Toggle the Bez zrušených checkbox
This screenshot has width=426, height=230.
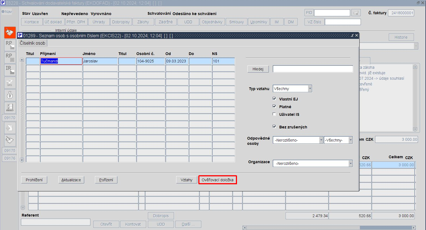click(274, 127)
